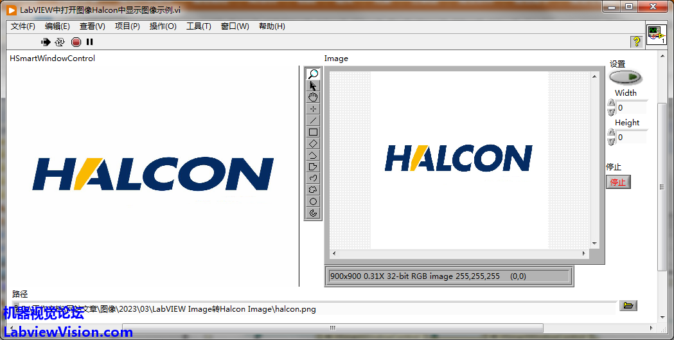Select the Freehand Line tool

point(314,179)
